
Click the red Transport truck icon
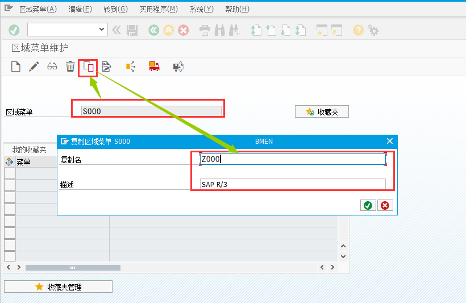(x=154, y=67)
